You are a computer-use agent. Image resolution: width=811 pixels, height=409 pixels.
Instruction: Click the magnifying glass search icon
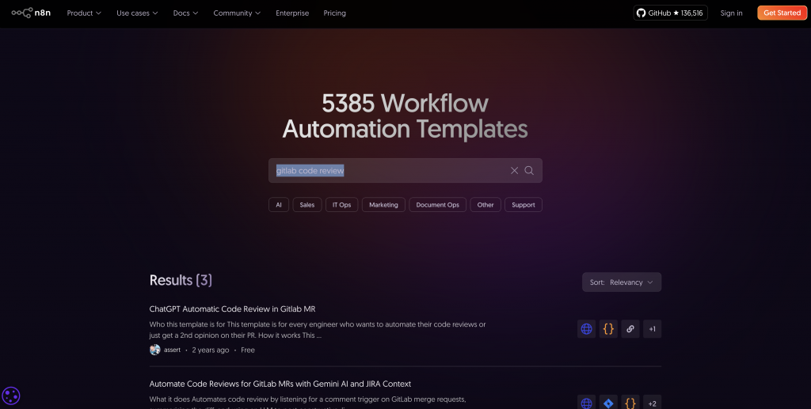tap(529, 170)
